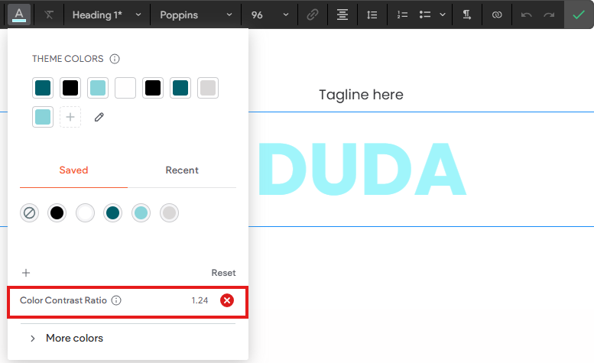Screen dimensions: 594x363
Task: Expand the More colors section
Action: (x=67, y=338)
